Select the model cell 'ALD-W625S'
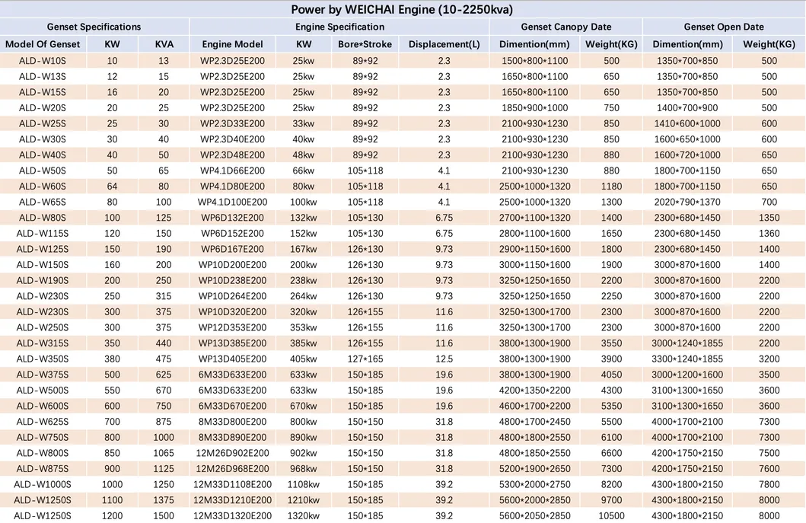The image size is (806, 523). 43,422
